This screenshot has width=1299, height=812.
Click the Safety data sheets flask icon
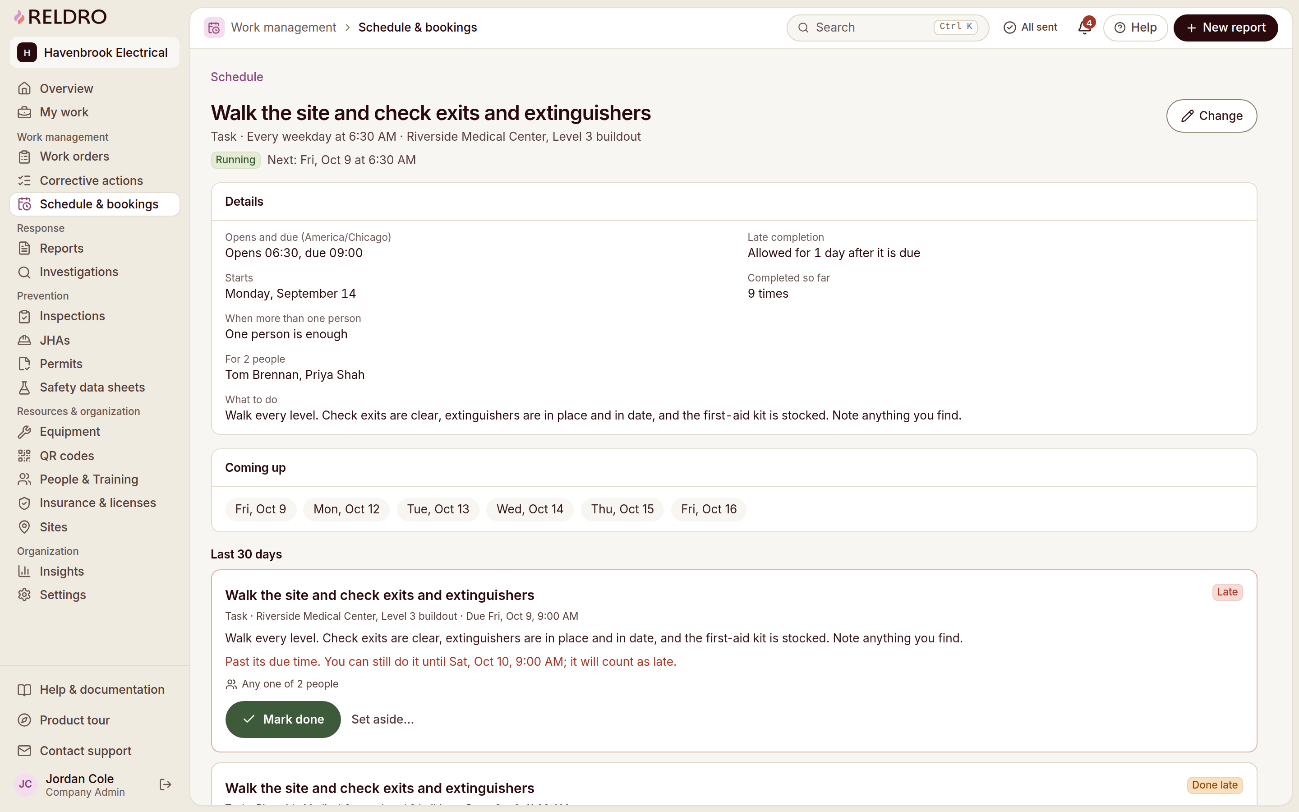24,388
